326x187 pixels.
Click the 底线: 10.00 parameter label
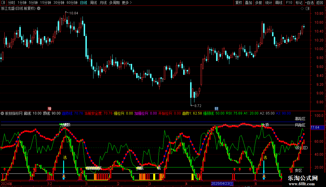(33, 113)
